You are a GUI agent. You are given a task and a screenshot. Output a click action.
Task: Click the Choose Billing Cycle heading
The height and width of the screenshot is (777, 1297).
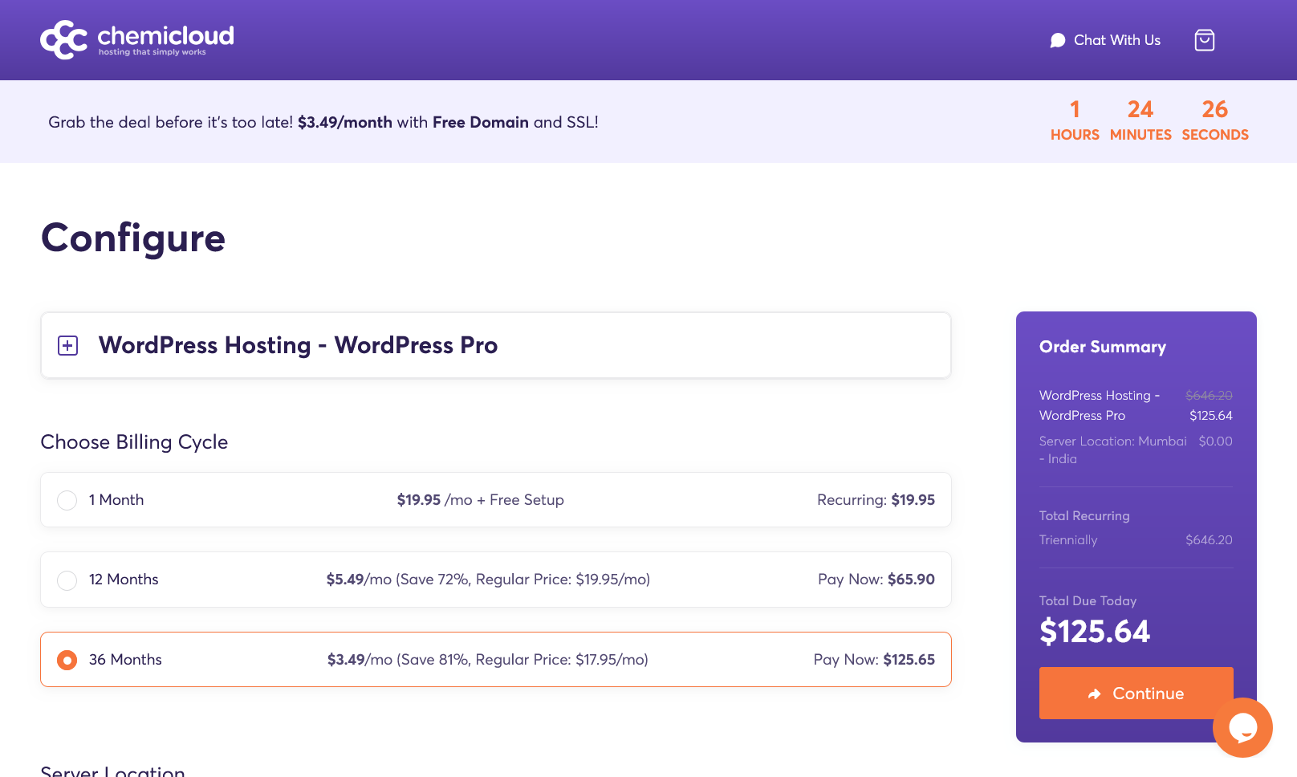(x=134, y=442)
